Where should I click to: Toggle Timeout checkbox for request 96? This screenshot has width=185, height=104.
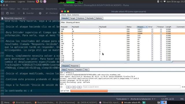pos(161,31)
